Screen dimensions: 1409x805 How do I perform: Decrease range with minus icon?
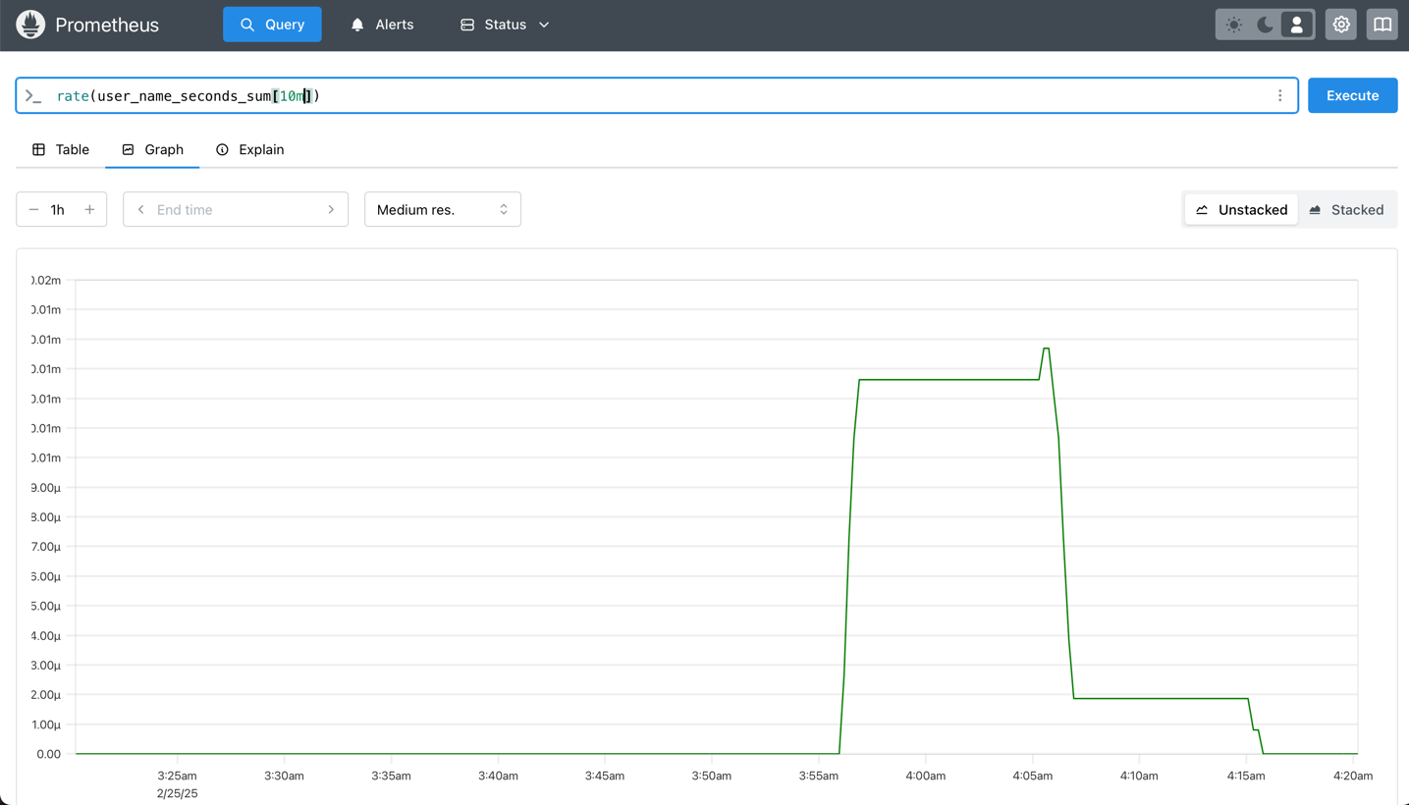pos(34,209)
